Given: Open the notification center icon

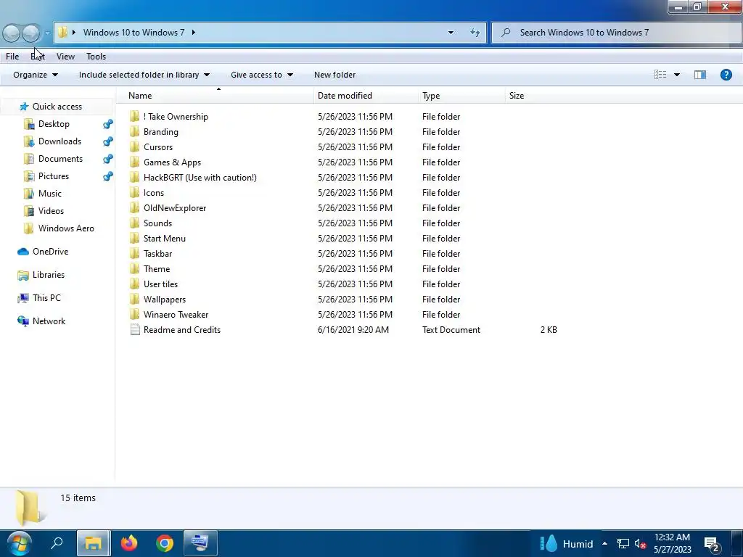Looking at the screenshot, I should tap(713, 545).
